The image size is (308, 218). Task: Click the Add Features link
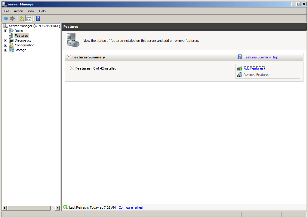pos(254,68)
